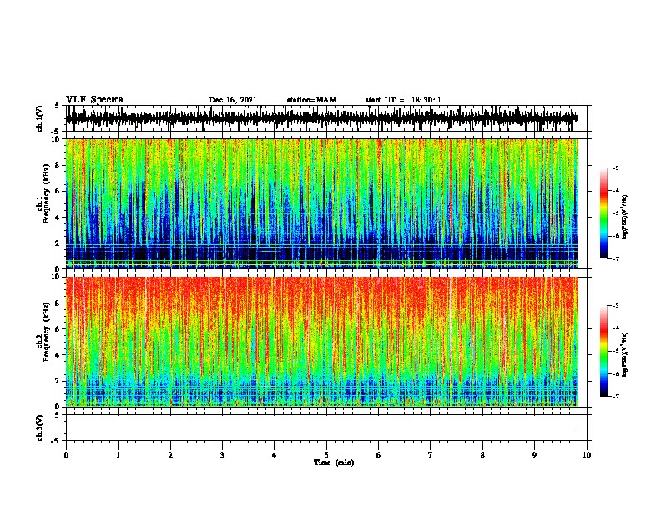
Task: Click the "VLF Spectra" plot title
Action: click(x=94, y=100)
